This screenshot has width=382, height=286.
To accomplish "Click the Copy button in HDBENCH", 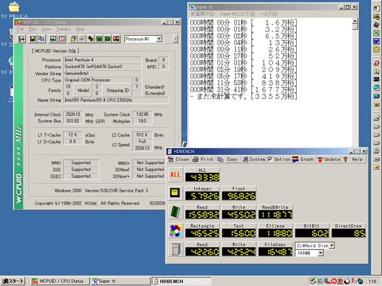I will coord(228,160).
